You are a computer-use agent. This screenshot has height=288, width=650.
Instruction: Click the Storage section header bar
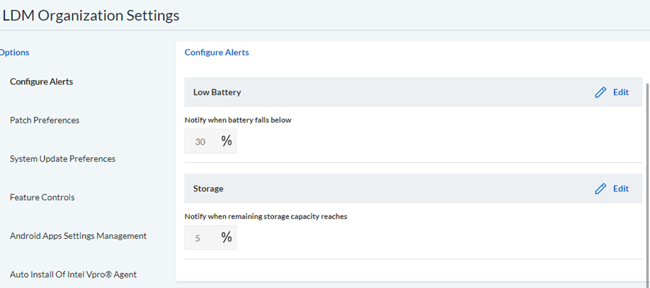coord(414,189)
